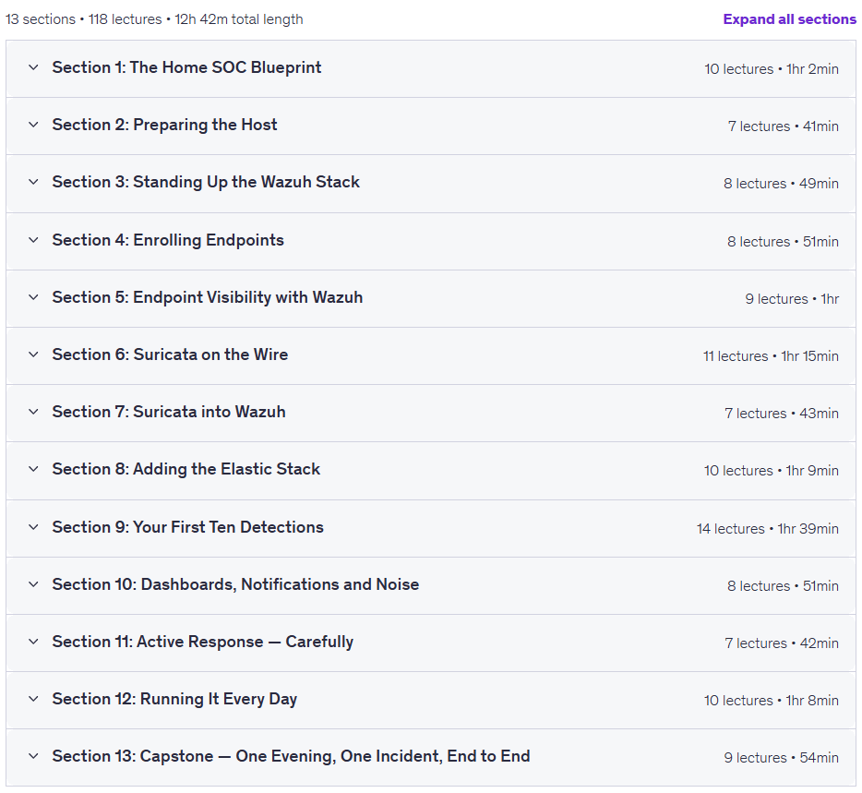Toggle chevron for Section 11 Active Response

click(33, 642)
